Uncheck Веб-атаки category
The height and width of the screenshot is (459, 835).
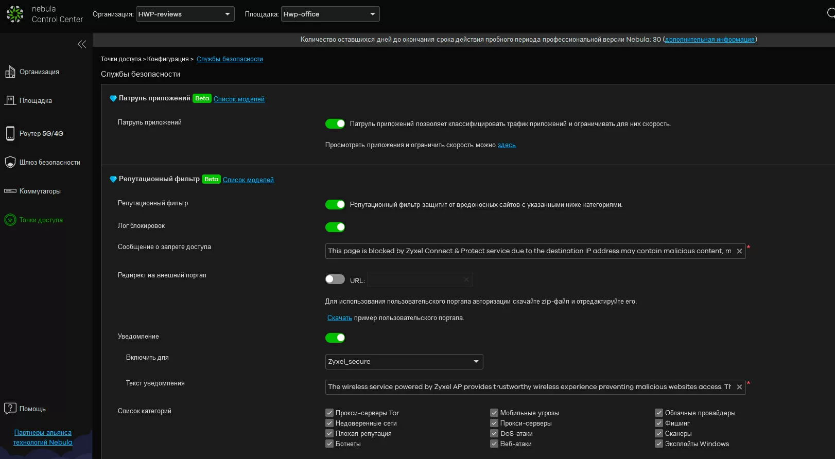(494, 444)
